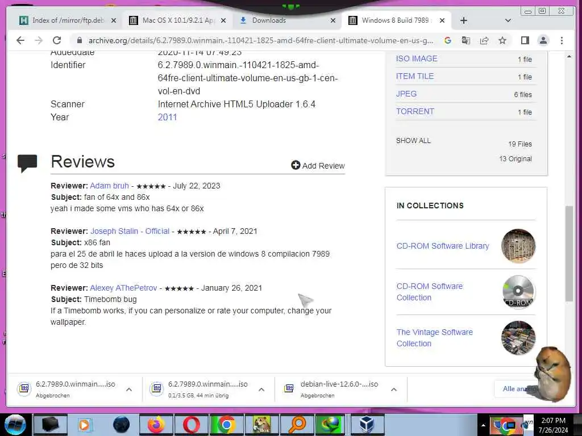The image size is (582, 436).
Task: Click the taskbar clock showing 2:07 PM
Action: (x=554, y=425)
